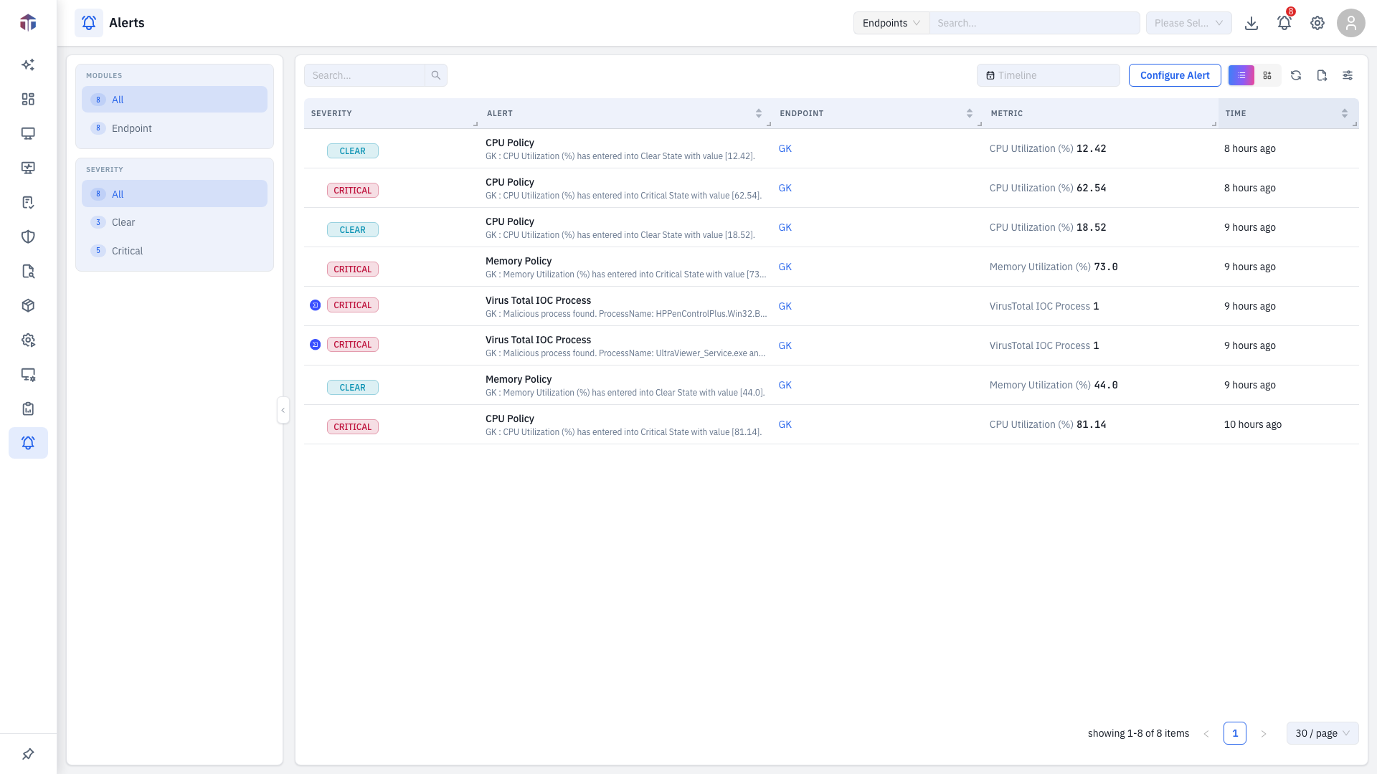This screenshot has height=774, width=1377.
Task: Select Endpoint module filter
Action: 174,128
